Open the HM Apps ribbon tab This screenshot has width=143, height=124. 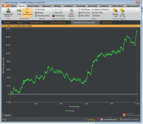tap(57, 6)
